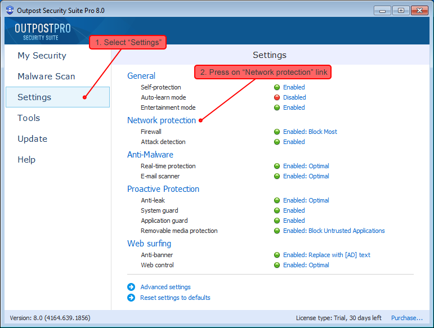
Task: Click the arrow icon beside Advanced settings
Action: (x=131, y=287)
